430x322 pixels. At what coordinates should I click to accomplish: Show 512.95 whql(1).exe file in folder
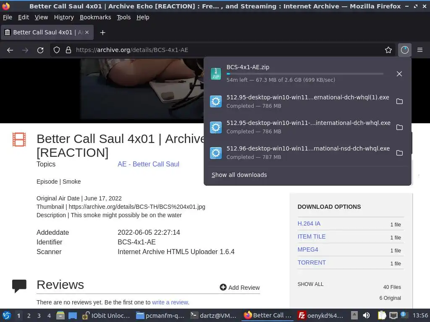400,101
